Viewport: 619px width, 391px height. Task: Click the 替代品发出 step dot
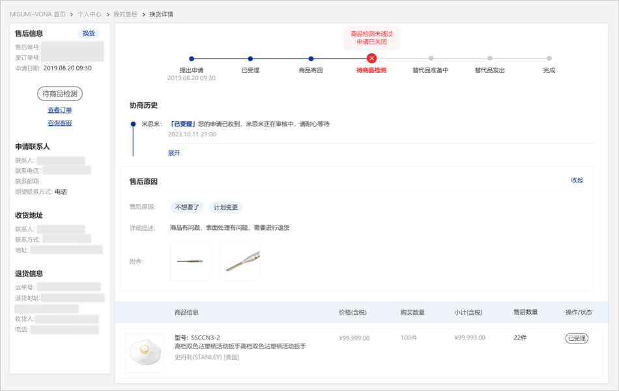(x=490, y=59)
